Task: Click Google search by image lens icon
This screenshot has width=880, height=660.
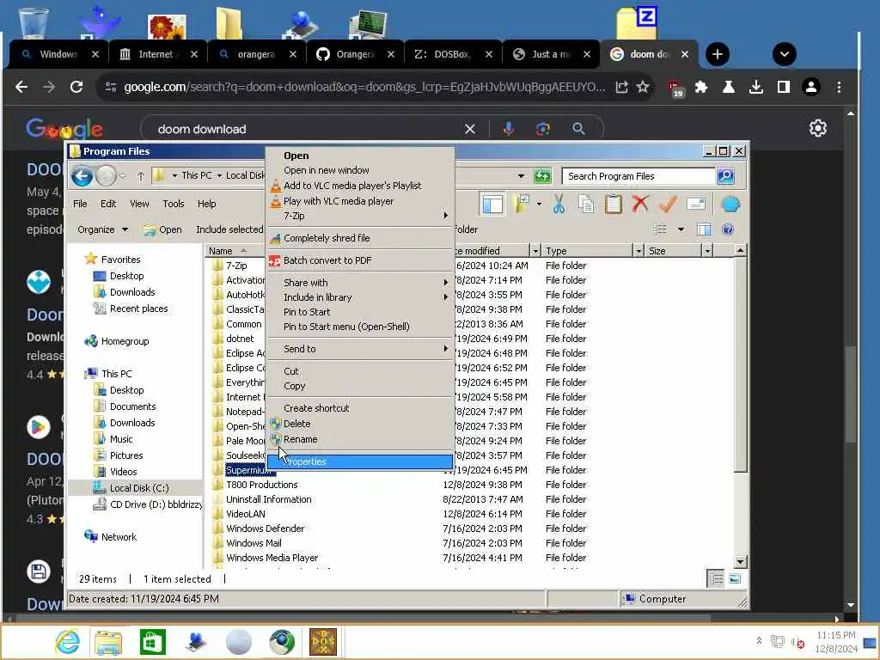Action: coord(543,129)
